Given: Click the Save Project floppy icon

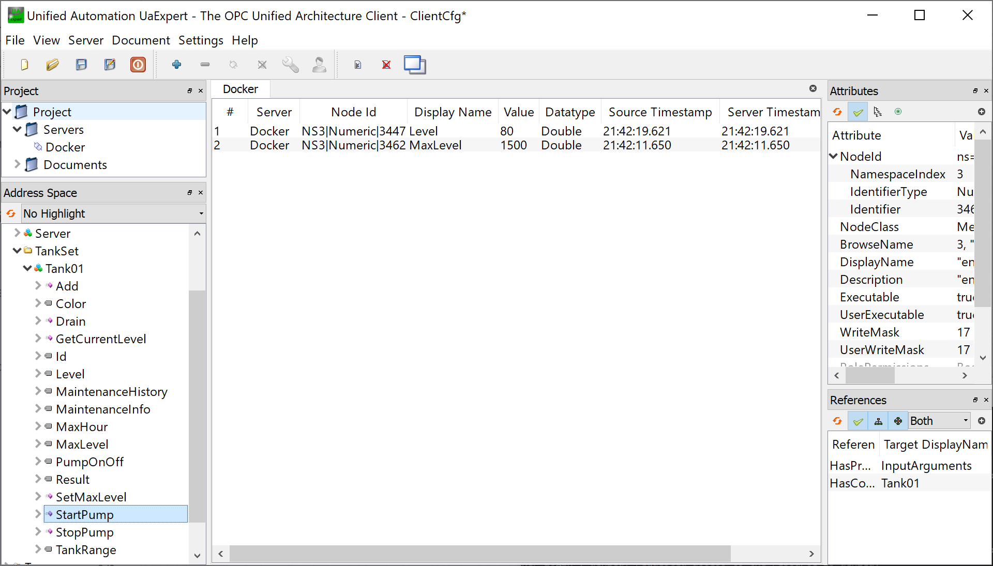Looking at the screenshot, I should click(x=81, y=65).
